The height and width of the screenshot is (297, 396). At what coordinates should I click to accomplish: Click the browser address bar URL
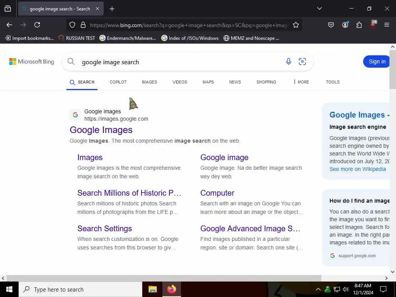[188, 25]
